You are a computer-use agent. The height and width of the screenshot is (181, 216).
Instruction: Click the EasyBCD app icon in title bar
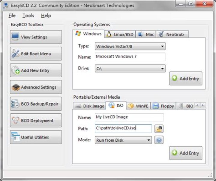coord(6,5)
